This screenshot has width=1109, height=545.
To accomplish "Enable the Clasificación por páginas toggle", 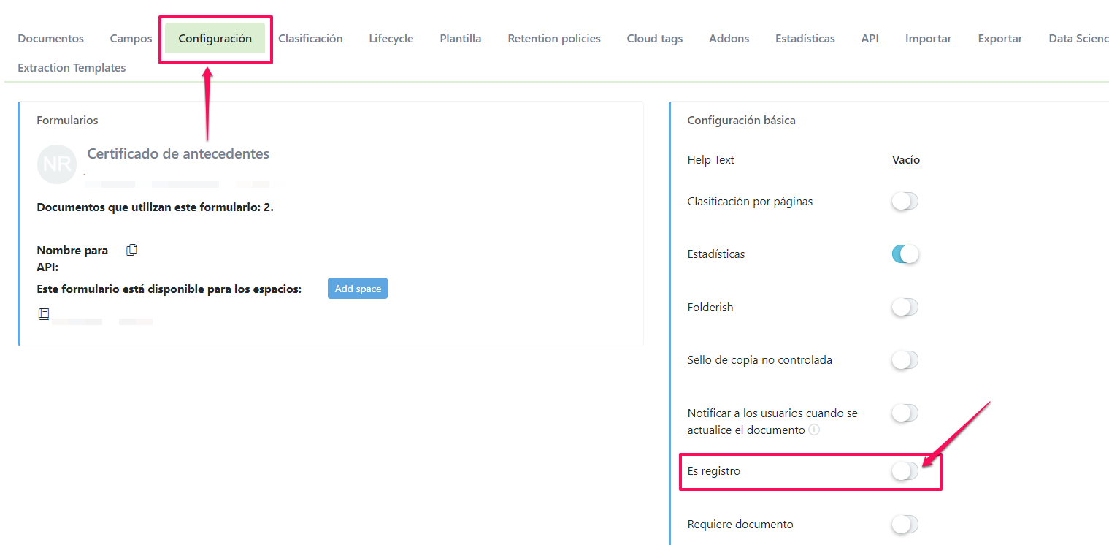I will (905, 202).
